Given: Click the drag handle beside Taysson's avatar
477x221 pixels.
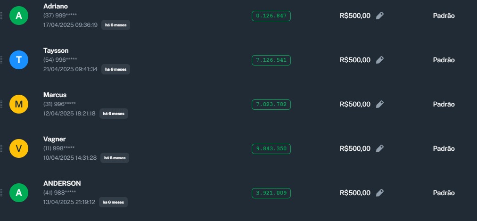Looking at the screenshot, I should click(x=1, y=60).
